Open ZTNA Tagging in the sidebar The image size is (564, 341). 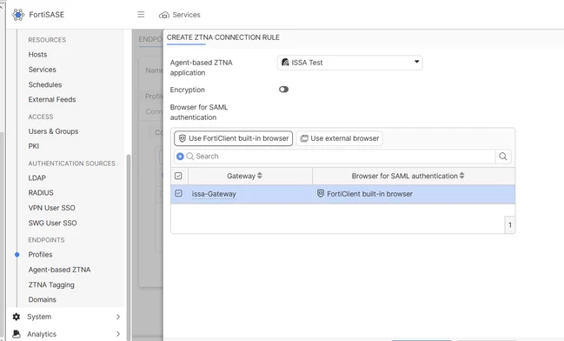[x=51, y=284]
